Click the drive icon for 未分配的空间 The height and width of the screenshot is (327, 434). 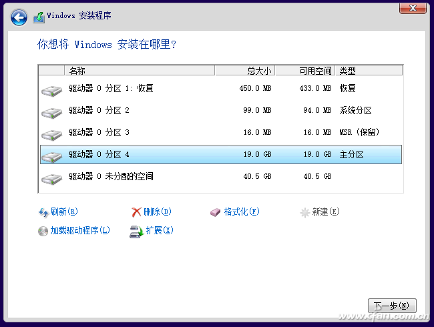tap(52, 179)
